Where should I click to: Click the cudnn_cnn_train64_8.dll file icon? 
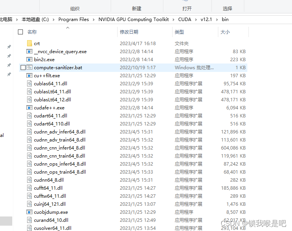point(29,156)
